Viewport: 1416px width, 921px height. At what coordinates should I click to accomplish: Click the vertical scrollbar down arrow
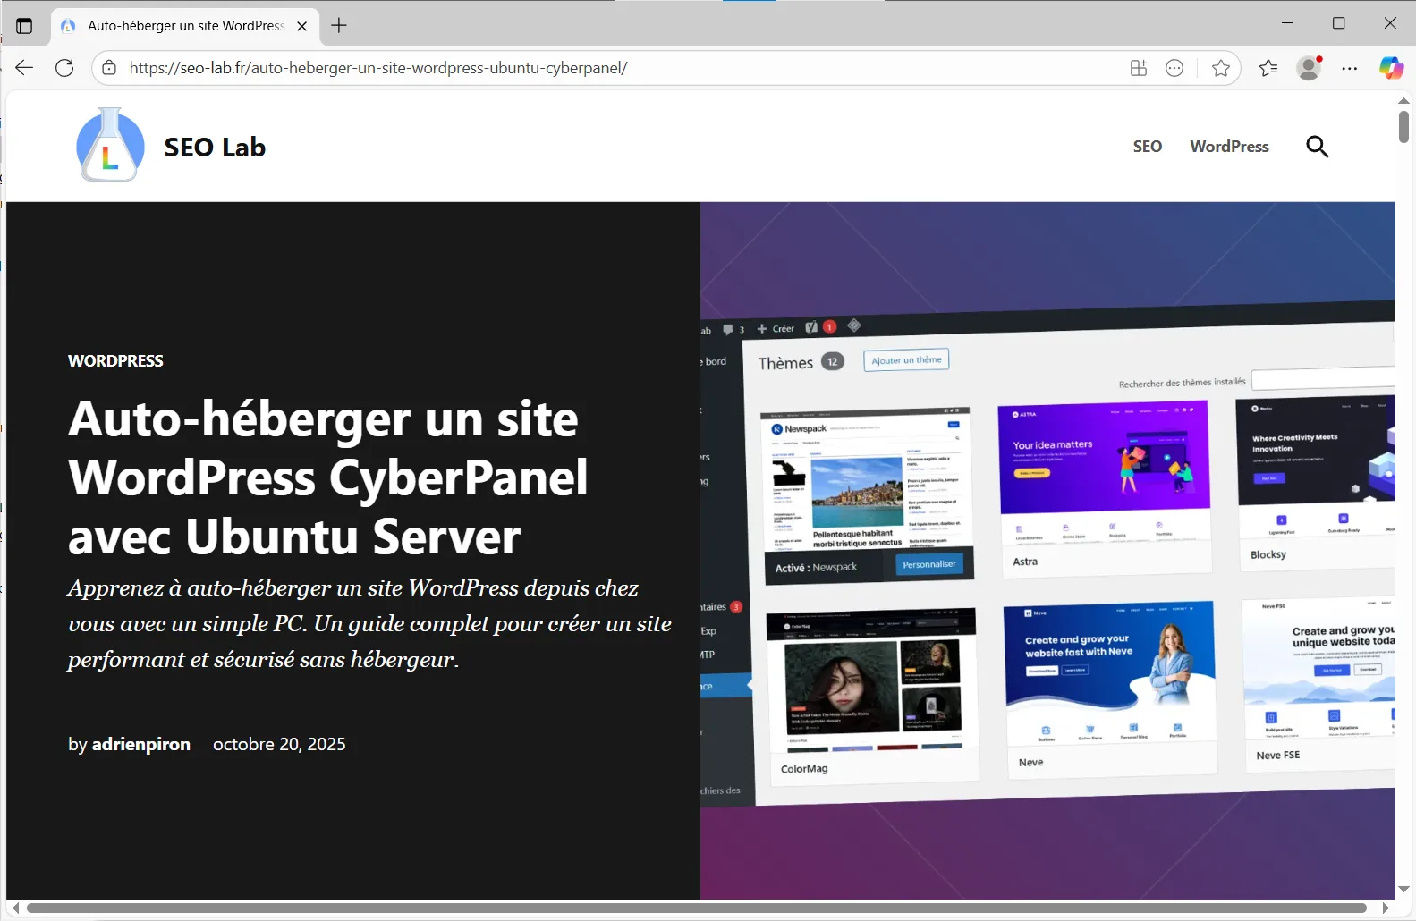1403,889
